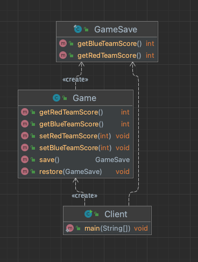This screenshot has width=198, height=262.
Task: Select the GameSave class header
Action: [x=107, y=29]
